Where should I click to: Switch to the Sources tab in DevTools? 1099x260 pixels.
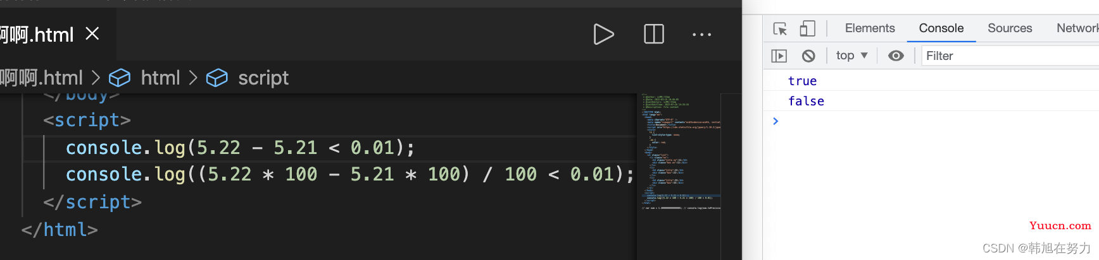(x=1010, y=28)
